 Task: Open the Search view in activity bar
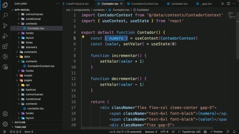(x=5, y=15)
